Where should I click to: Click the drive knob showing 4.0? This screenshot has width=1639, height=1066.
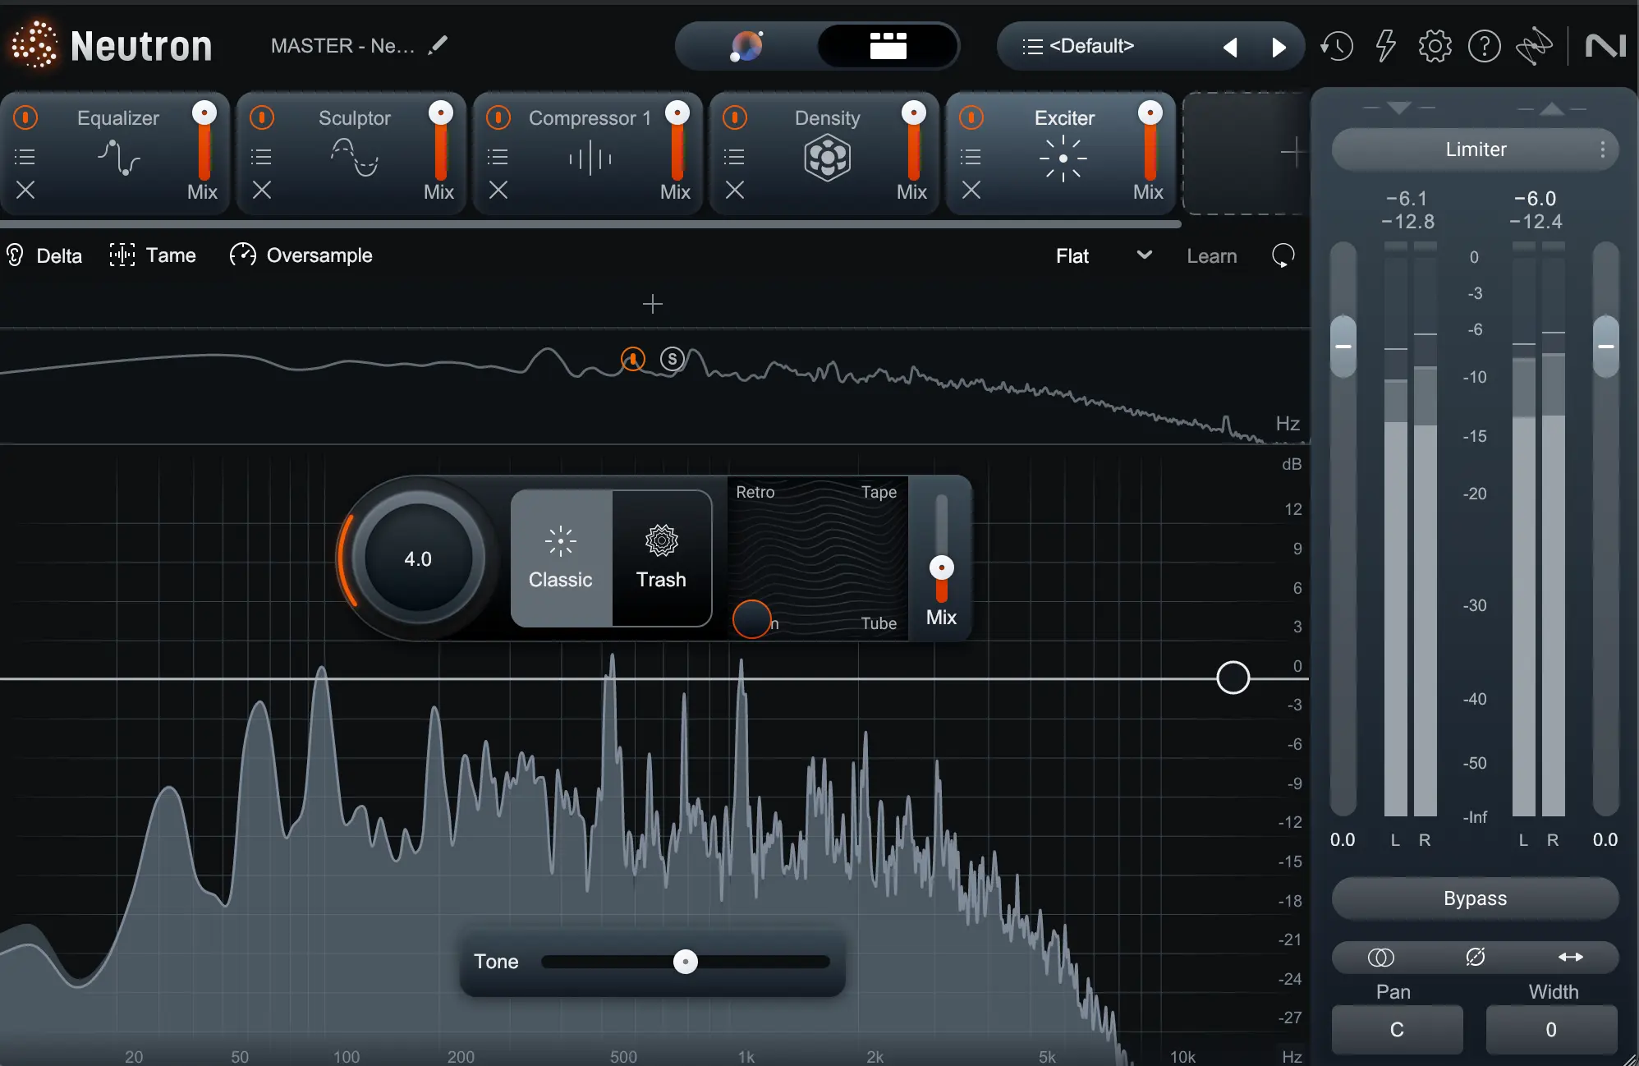(418, 558)
